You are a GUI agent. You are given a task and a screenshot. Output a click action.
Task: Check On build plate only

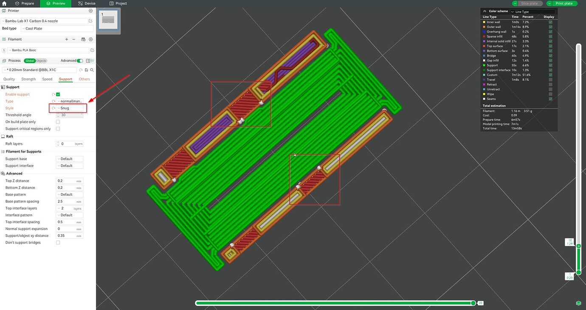click(x=58, y=122)
